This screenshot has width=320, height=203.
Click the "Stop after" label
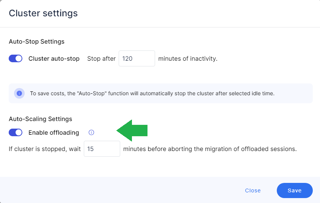pyautogui.click(x=101, y=59)
